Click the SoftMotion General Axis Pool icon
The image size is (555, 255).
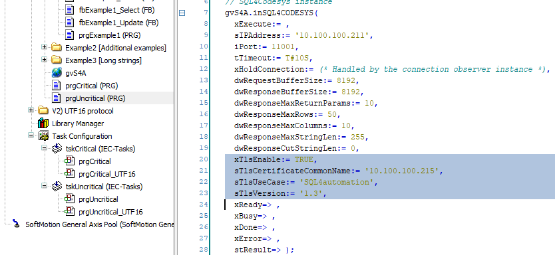(16, 224)
